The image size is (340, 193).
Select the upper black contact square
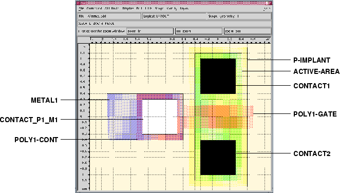pos(218,76)
